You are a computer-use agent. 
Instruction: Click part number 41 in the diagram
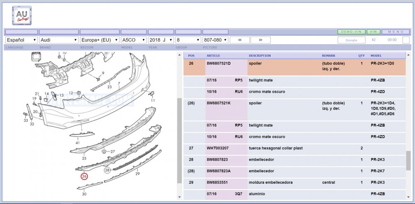78,143
